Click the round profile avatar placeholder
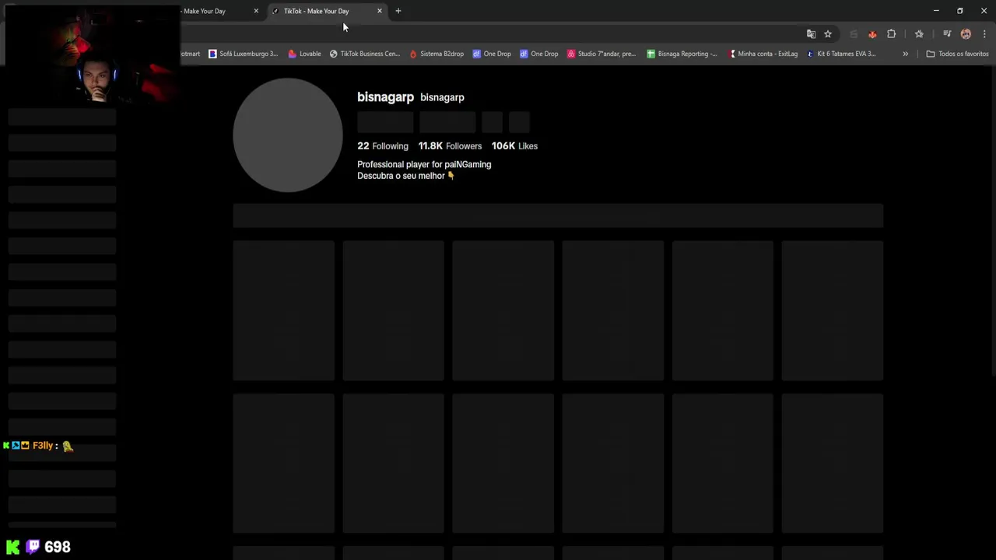The height and width of the screenshot is (560, 996). coord(288,135)
